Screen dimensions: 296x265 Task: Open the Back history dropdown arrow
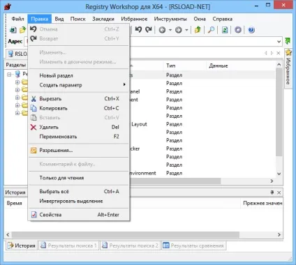170,30
